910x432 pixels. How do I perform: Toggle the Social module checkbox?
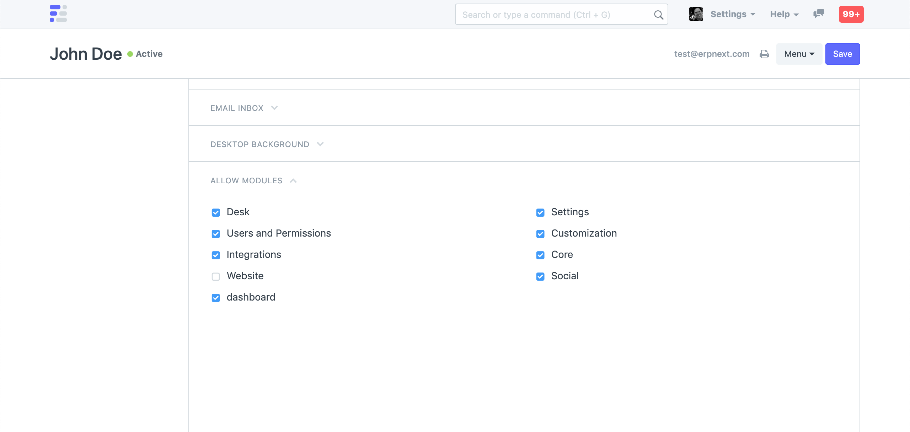540,276
